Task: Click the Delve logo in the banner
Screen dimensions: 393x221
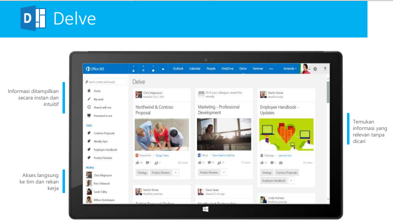Action: click(x=33, y=18)
